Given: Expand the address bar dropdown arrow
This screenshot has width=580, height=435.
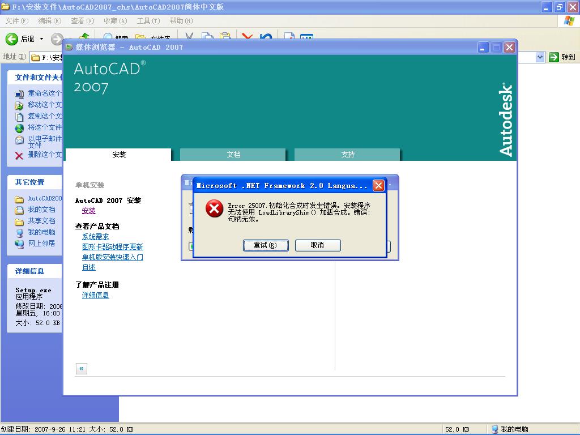Looking at the screenshot, I should click(540, 57).
